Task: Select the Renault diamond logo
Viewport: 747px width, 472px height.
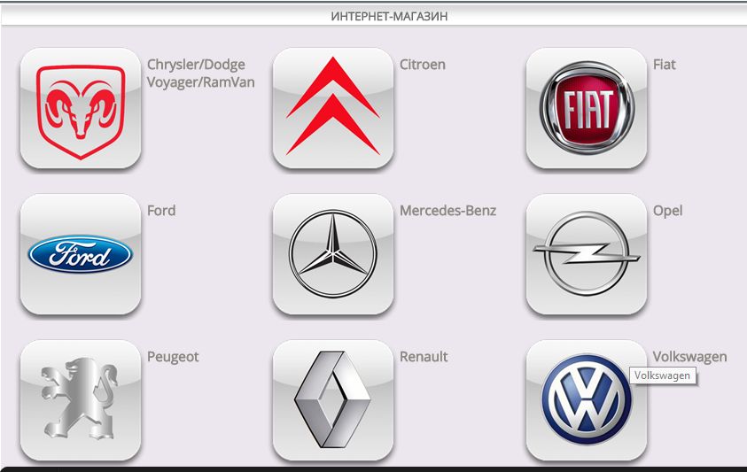Action: 333,400
